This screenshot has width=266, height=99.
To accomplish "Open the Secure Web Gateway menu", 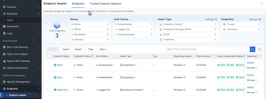I will coord(21,61).
